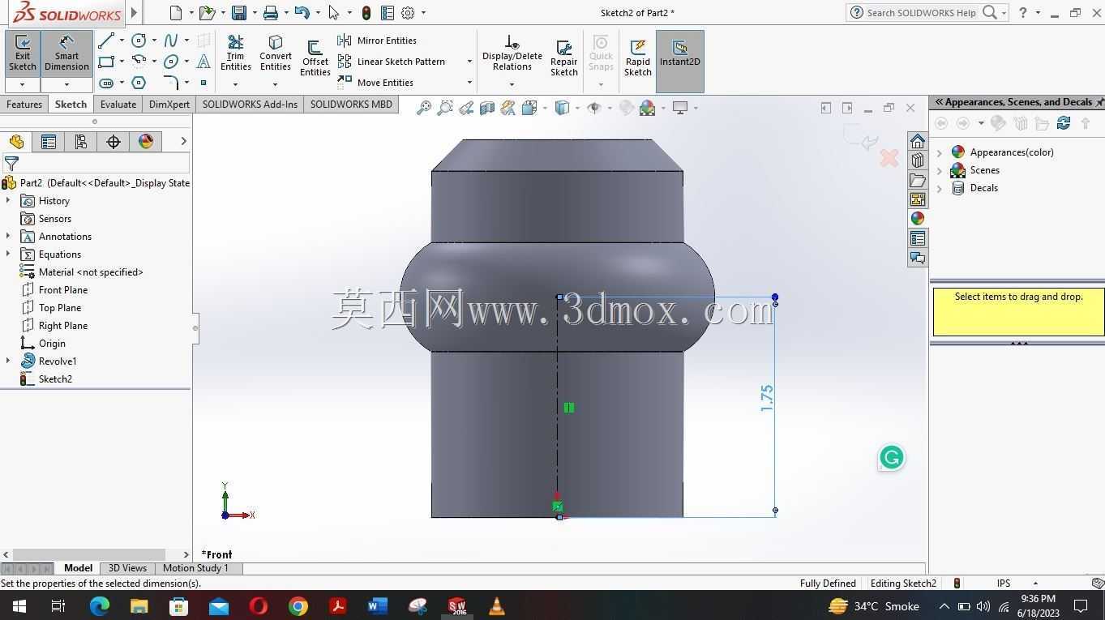Open the Design Library pane icon

(x=917, y=160)
